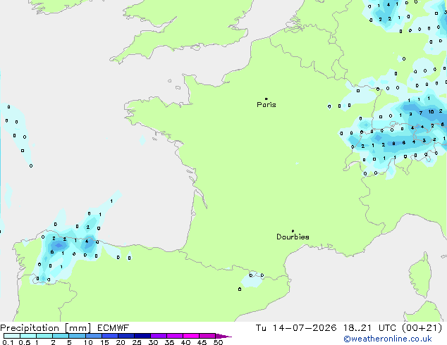Select the Paris city label
The height and width of the screenshot is (345, 447).
267,105
